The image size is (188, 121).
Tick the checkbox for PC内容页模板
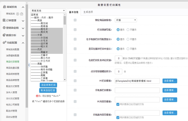click(75, 102)
